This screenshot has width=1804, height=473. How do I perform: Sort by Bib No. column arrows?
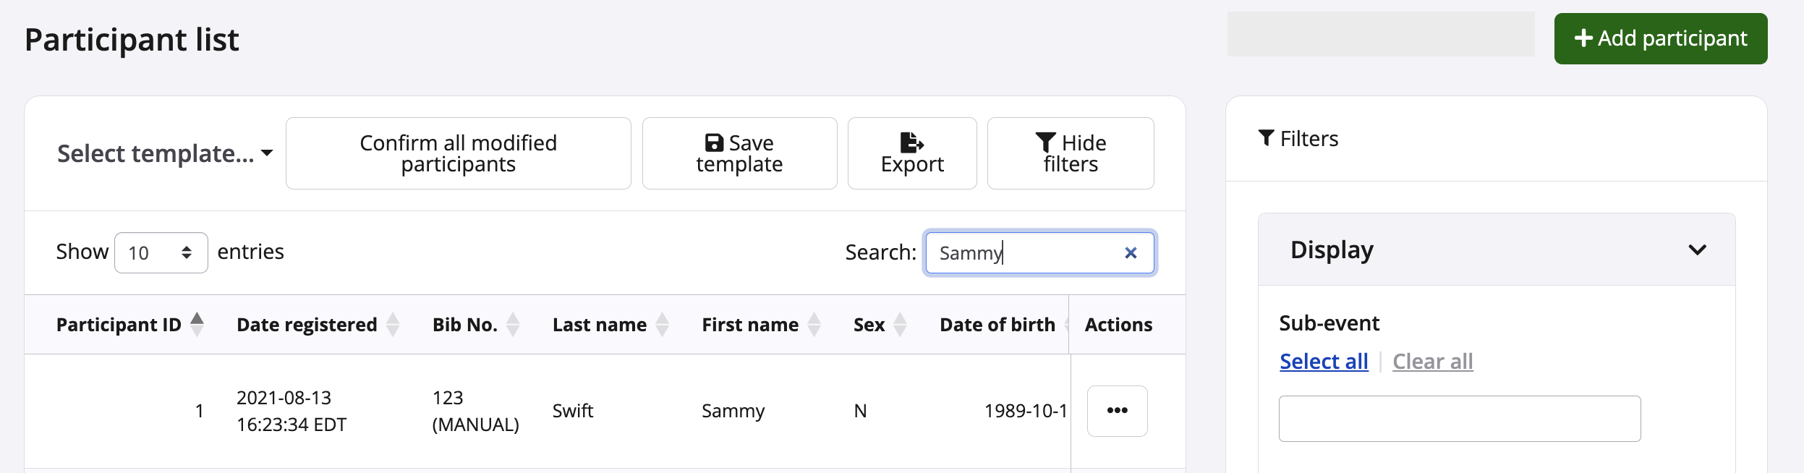tap(513, 325)
